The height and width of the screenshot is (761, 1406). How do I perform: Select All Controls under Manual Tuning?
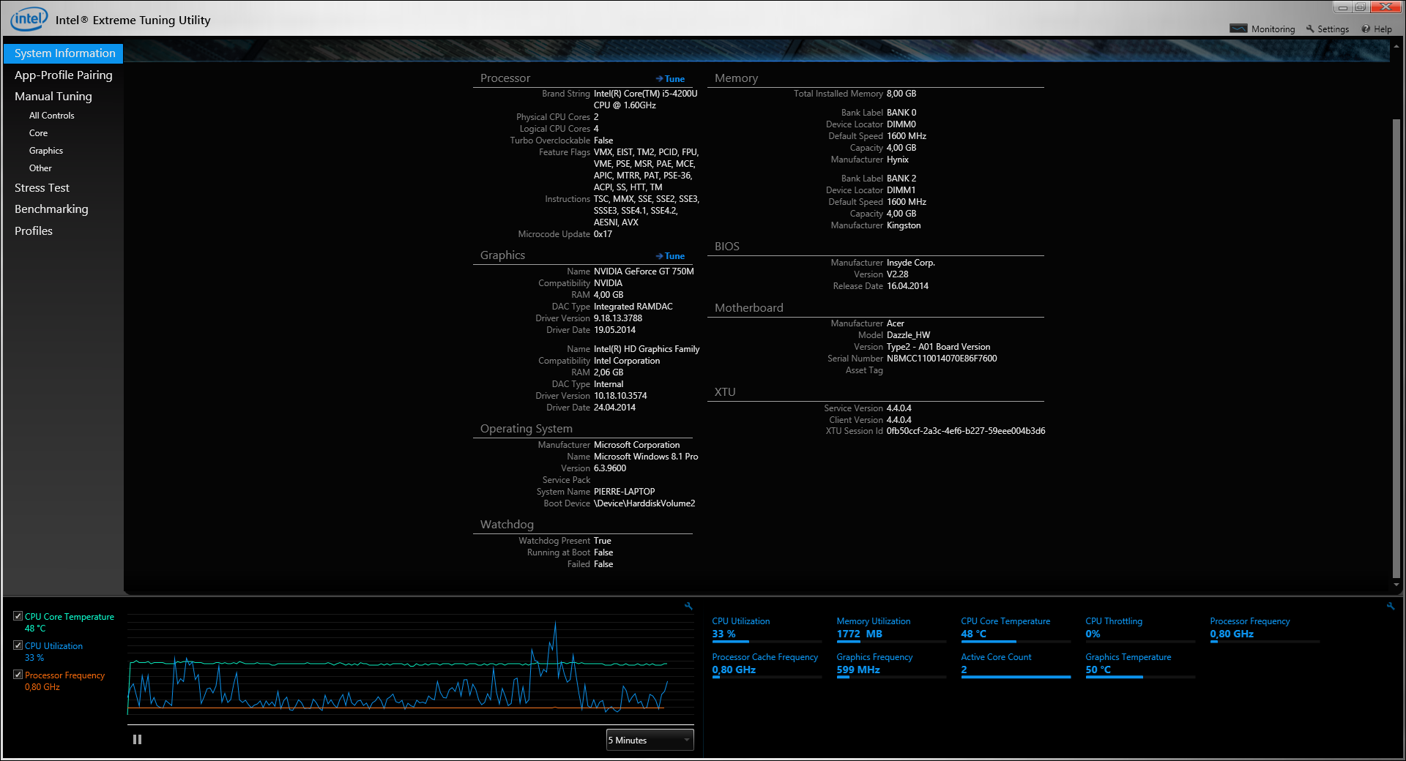click(x=51, y=116)
